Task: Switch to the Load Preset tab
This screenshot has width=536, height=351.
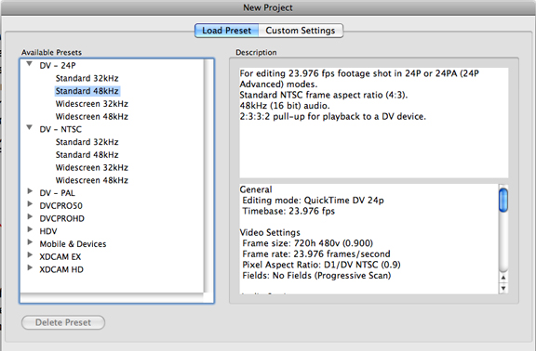Action: point(227,31)
